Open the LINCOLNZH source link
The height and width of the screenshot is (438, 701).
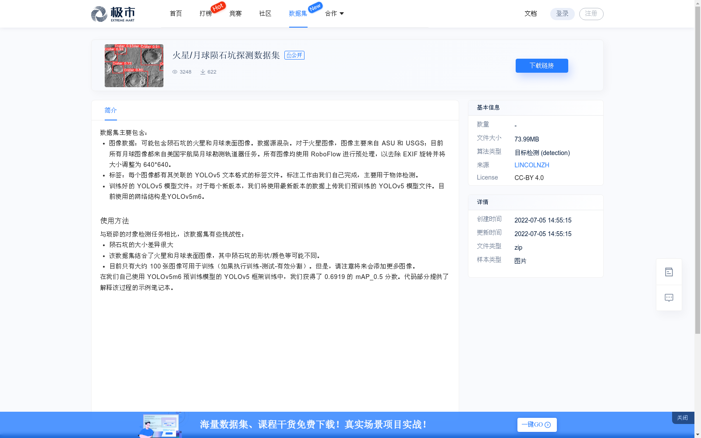coord(532,165)
